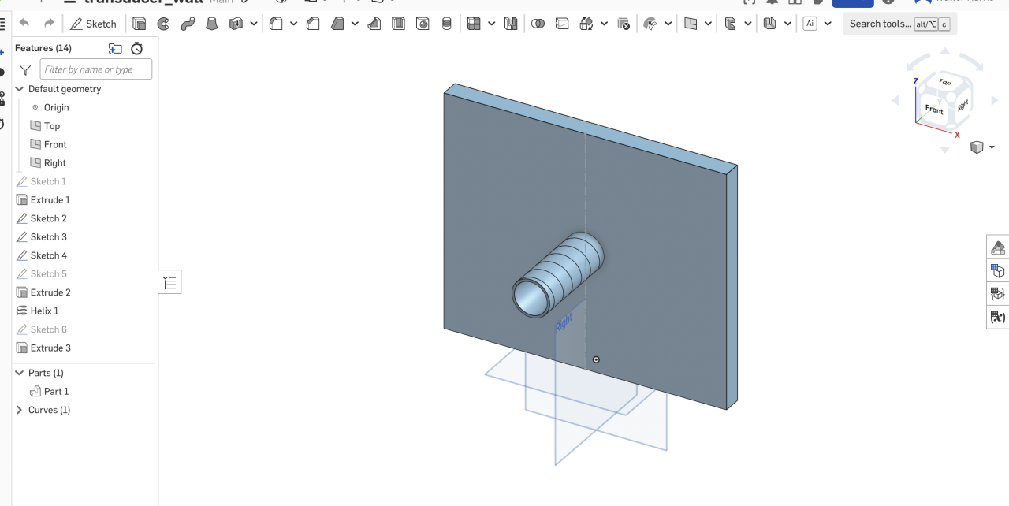Click the Front face of view cube
This screenshot has height=506, width=1009.
click(934, 110)
